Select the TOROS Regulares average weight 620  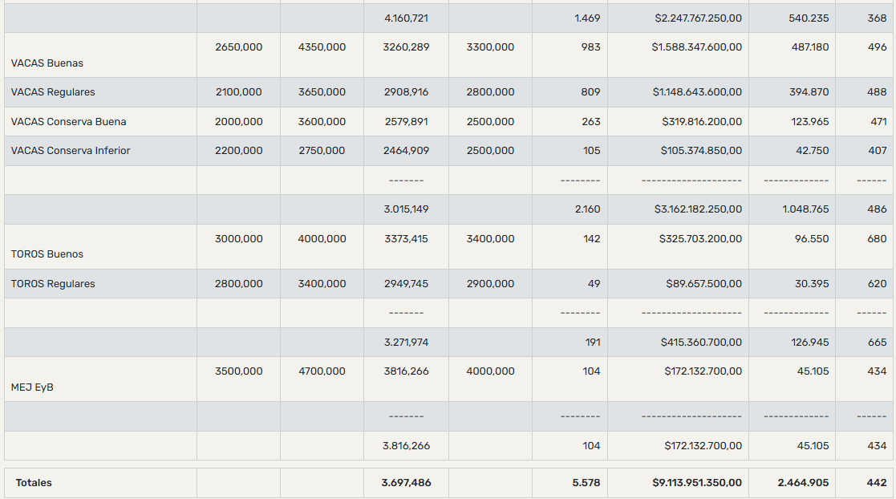tap(877, 283)
